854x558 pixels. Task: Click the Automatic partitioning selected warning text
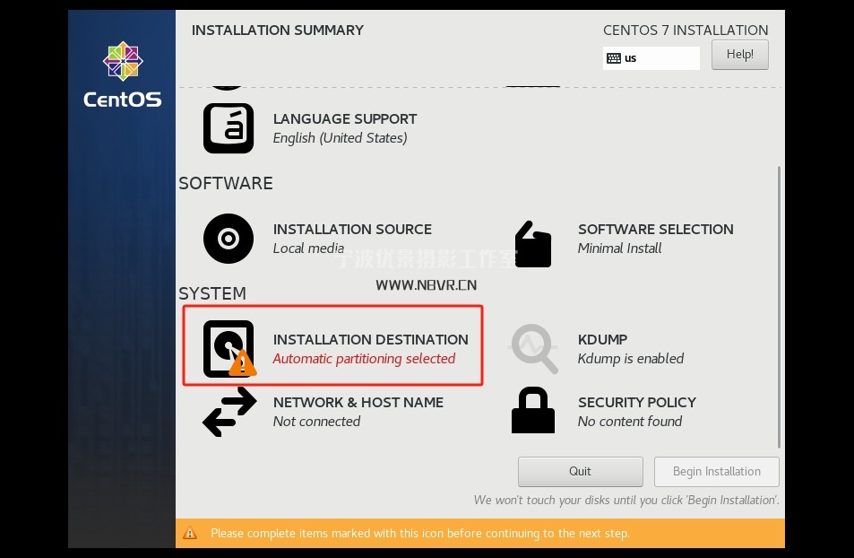pos(364,359)
